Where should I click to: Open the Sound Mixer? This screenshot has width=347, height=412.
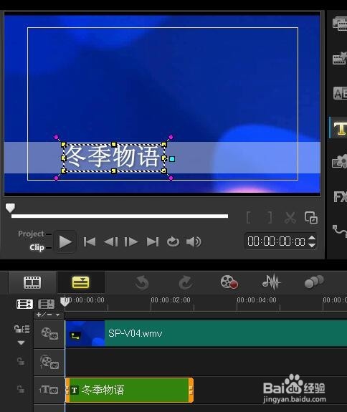271,282
